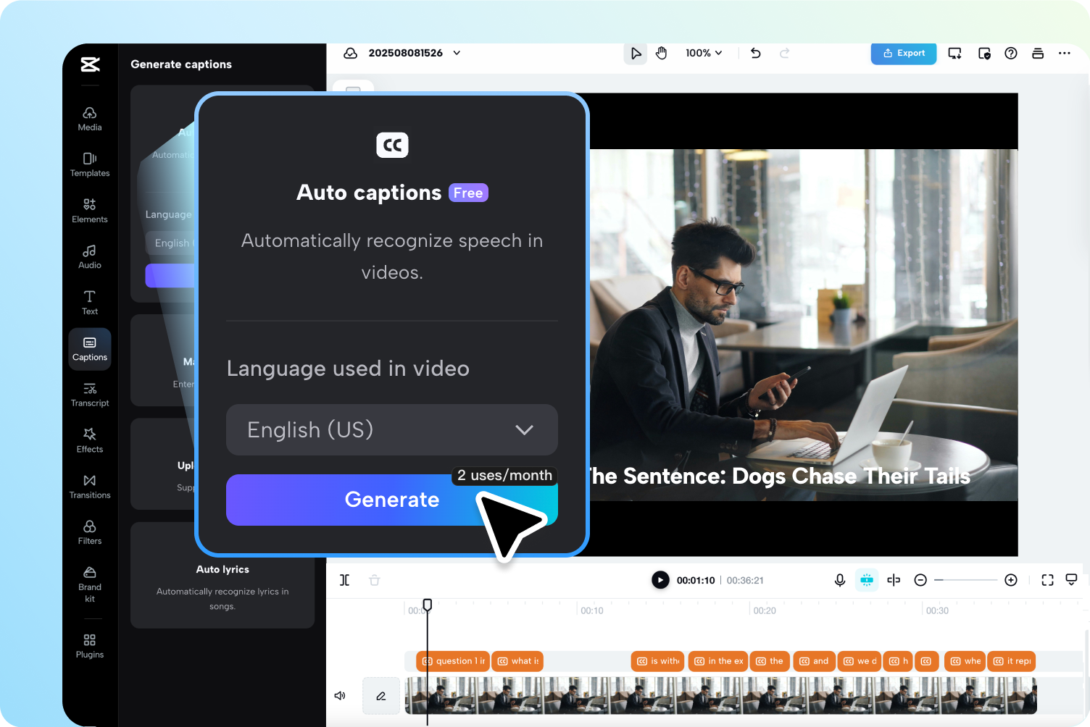1090x727 pixels.
Task: Select the video clip on the timeline
Action: (x=720, y=696)
